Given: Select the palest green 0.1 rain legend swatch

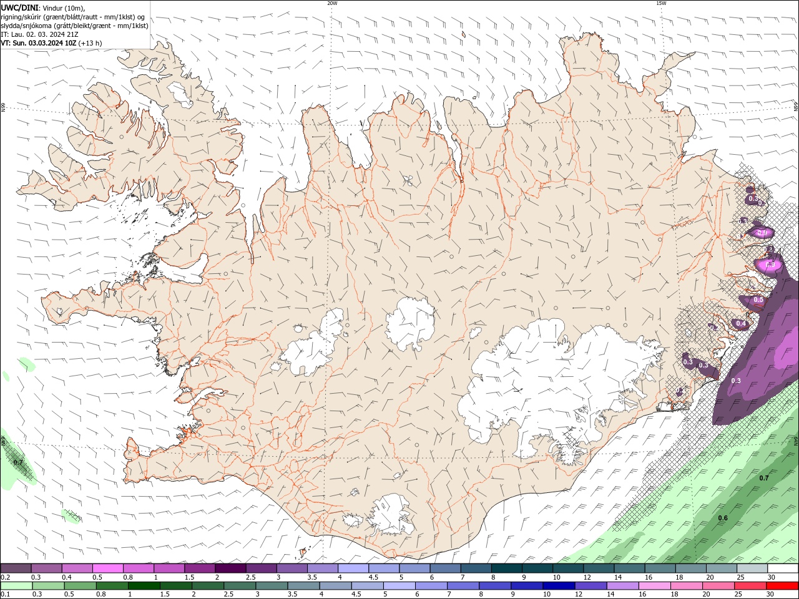Looking at the screenshot, I should (17, 586).
